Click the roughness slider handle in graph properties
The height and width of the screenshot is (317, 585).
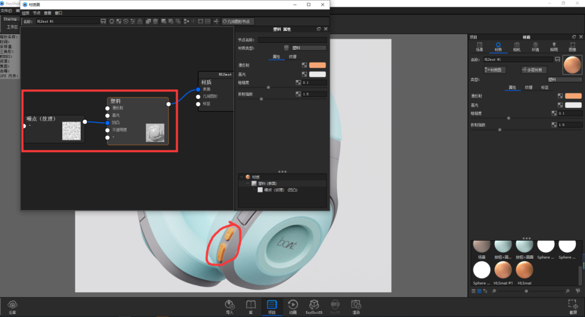268,88
